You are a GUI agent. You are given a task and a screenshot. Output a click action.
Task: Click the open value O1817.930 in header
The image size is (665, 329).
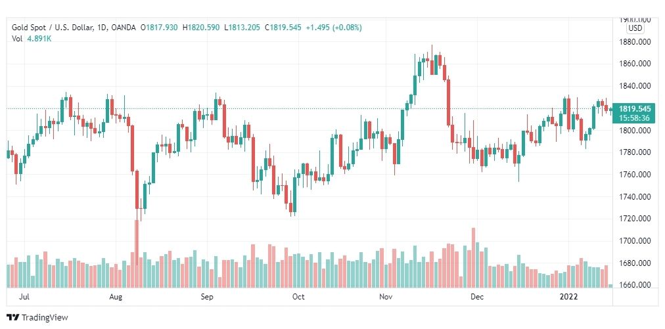coord(160,28)
